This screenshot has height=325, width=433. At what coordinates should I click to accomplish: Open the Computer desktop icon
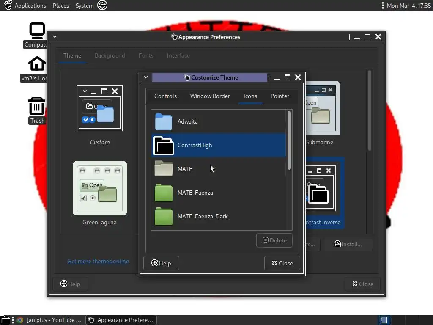[37, 30]
